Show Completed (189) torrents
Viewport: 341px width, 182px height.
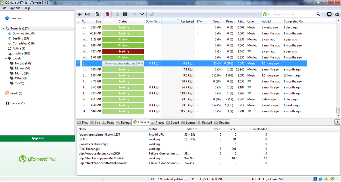click(24, 44)
